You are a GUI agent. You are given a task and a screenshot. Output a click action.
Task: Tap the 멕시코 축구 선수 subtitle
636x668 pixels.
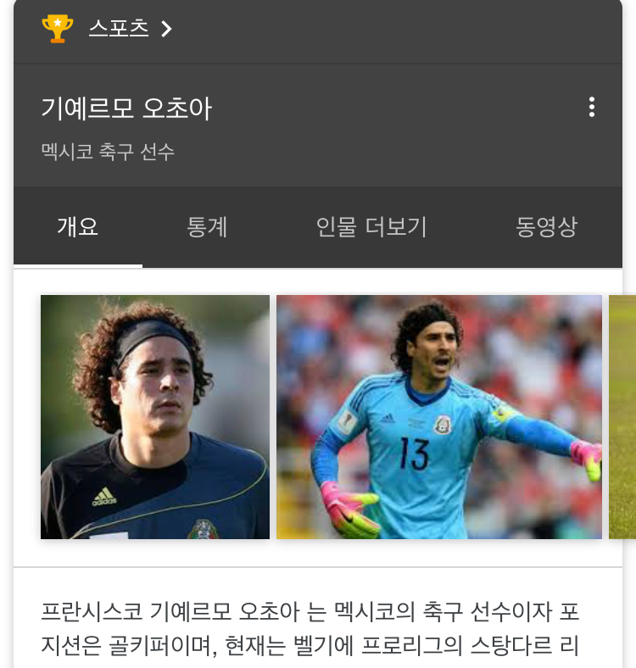(108, 152)
